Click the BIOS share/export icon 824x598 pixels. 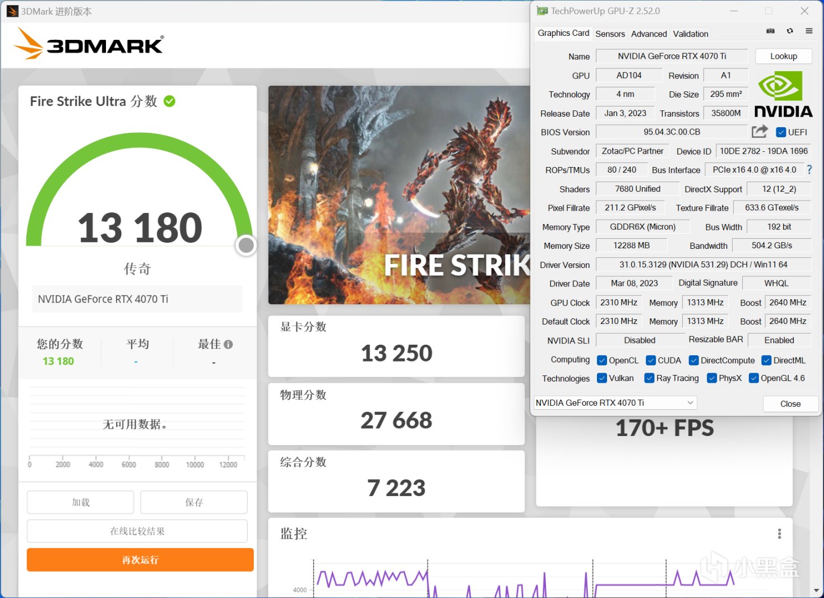(x=760, y=132)
